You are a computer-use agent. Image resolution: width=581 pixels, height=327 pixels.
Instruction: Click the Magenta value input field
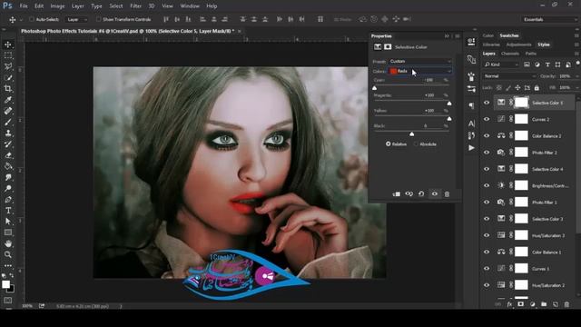pyautogui.click(x=429, y=95)
